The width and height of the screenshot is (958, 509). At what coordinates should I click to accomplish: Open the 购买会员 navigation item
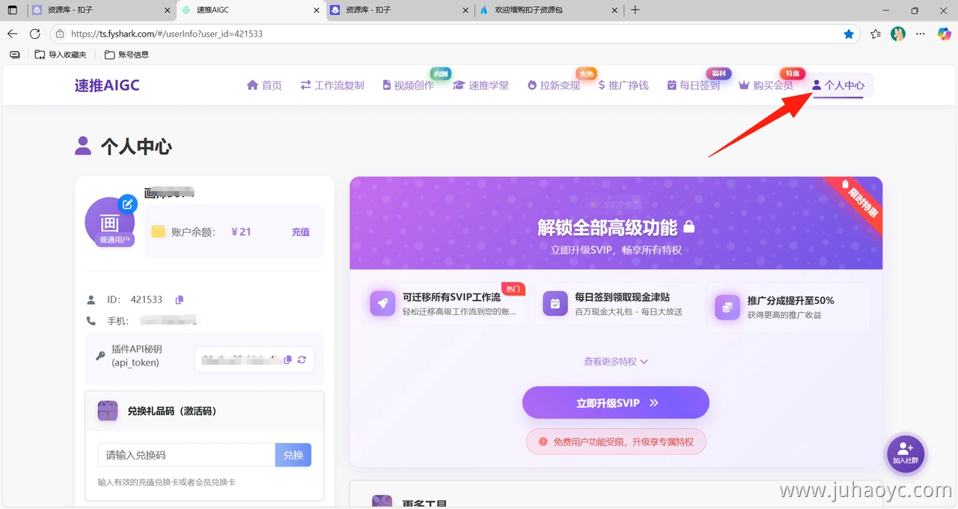766,85
